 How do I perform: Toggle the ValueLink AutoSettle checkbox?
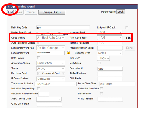pos(101,89)
